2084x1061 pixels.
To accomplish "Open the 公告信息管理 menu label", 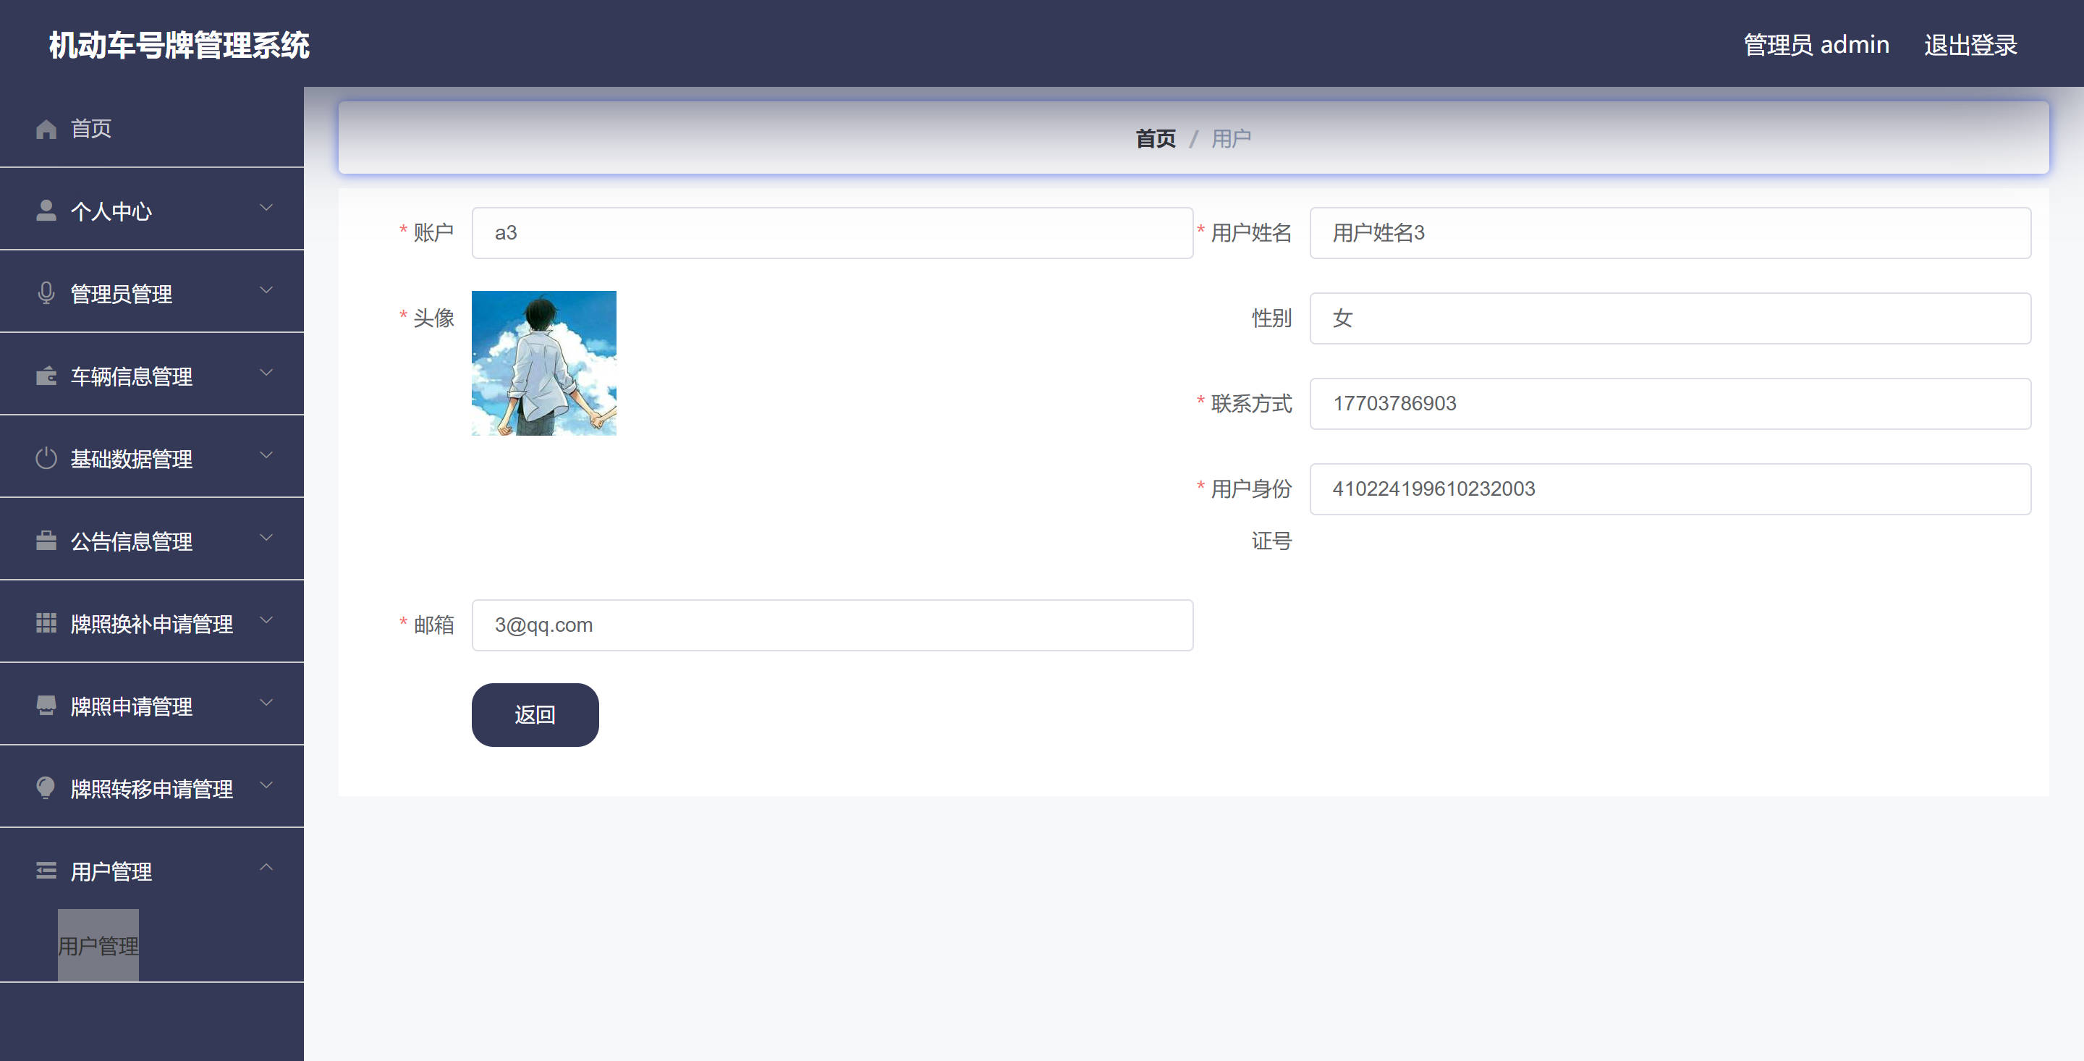I will [131, 542].
